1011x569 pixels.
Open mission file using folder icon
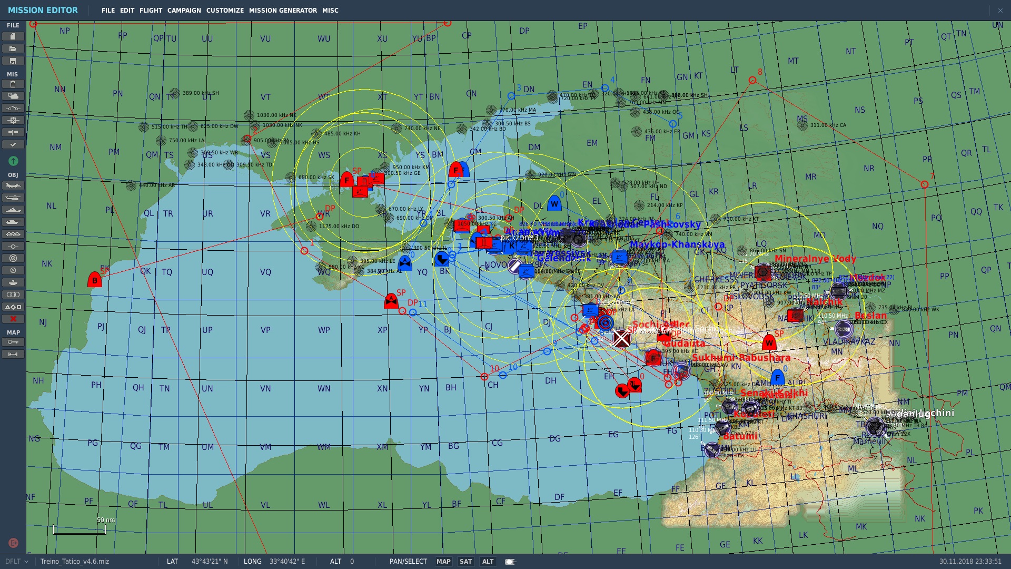point(13,48)
